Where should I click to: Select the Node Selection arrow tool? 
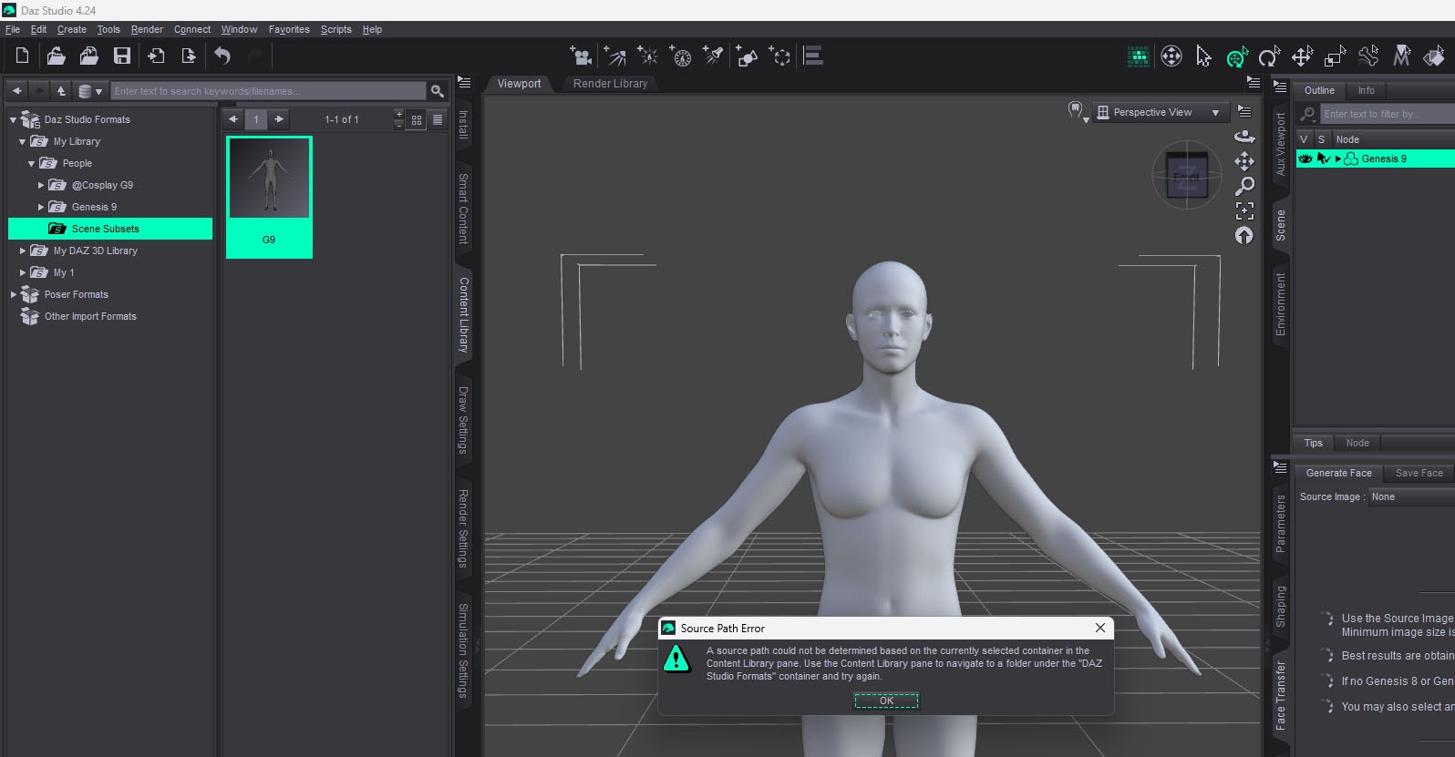(1203, 56)
